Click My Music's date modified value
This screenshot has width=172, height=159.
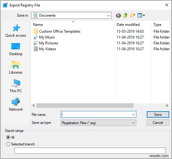[x=130, y=37]
